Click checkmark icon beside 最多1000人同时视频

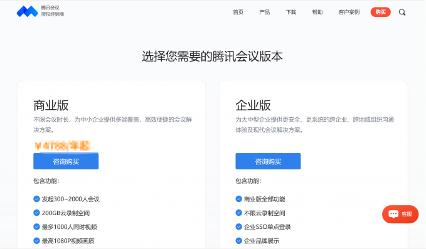[x=36, y=226]
